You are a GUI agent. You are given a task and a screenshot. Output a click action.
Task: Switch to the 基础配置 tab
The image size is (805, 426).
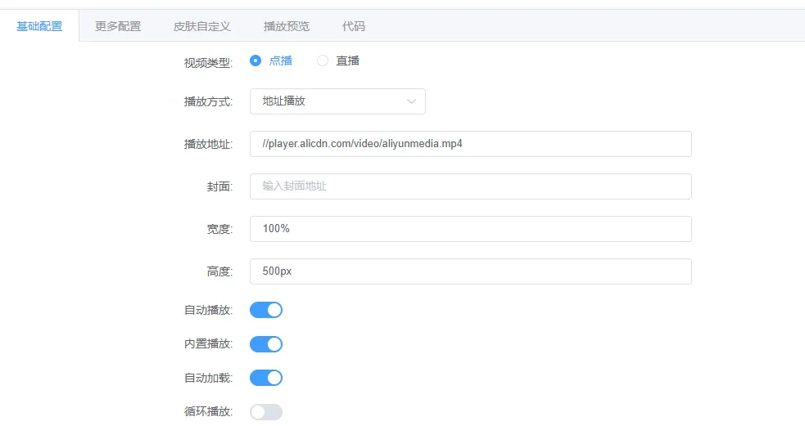click(39, 26)
